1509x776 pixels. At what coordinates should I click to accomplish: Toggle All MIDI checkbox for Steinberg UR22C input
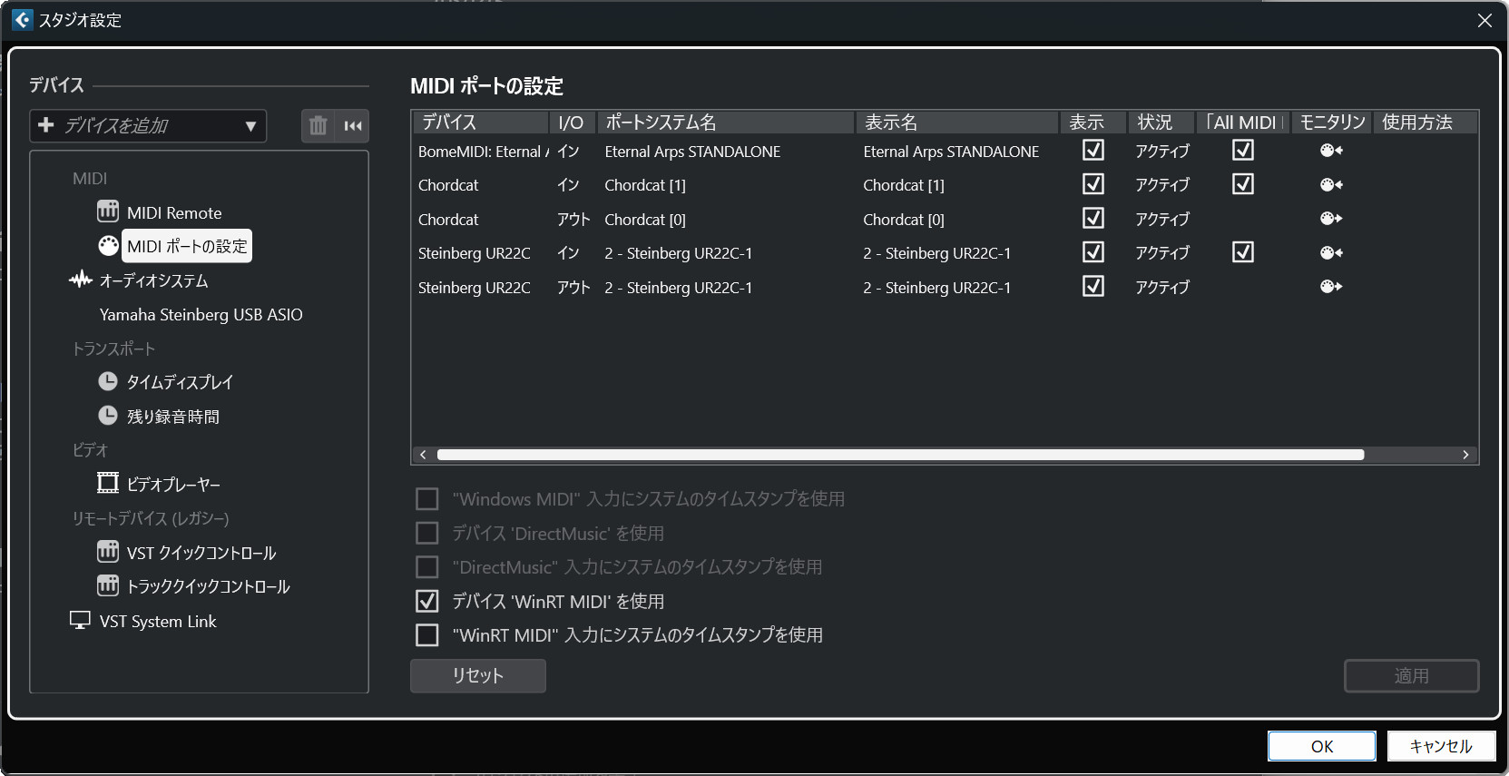coord(1243,252)
